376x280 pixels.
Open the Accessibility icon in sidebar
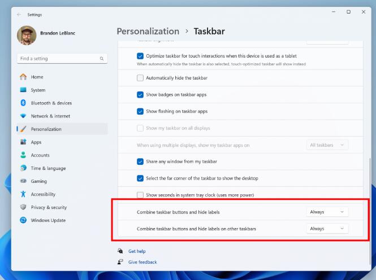pos(23,194)
